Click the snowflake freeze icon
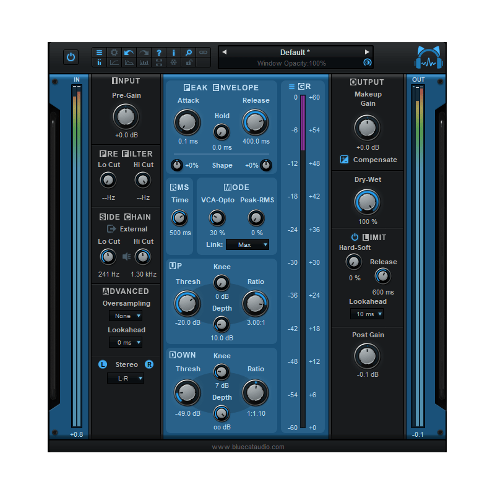The image size is (495, 495). [x=173, y=62]
